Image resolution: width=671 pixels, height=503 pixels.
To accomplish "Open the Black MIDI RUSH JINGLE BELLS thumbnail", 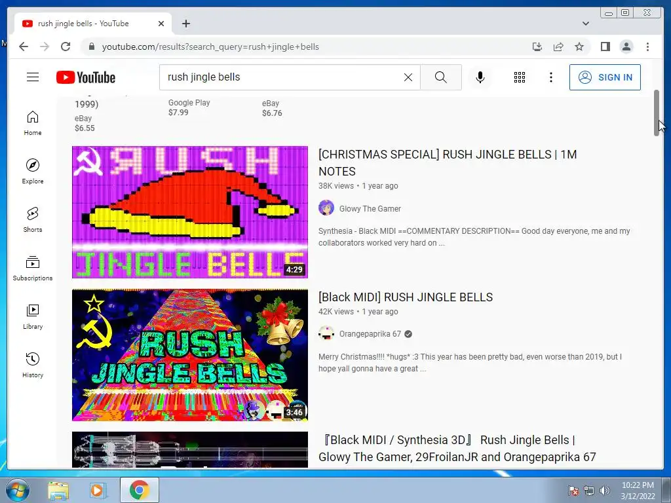I will 190,355.
